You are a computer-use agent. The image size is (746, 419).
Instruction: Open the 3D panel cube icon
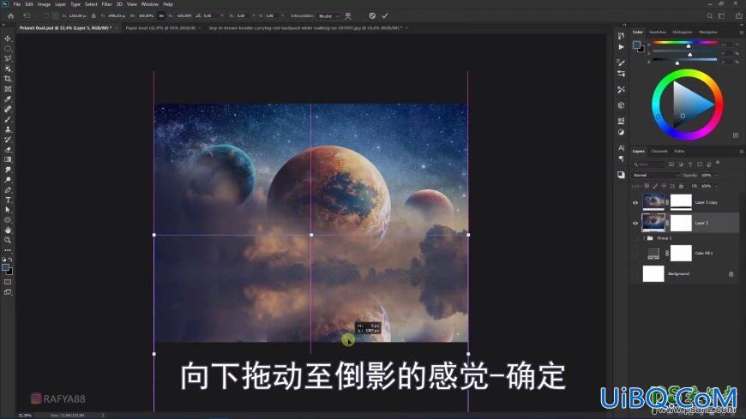click(621, 105)
